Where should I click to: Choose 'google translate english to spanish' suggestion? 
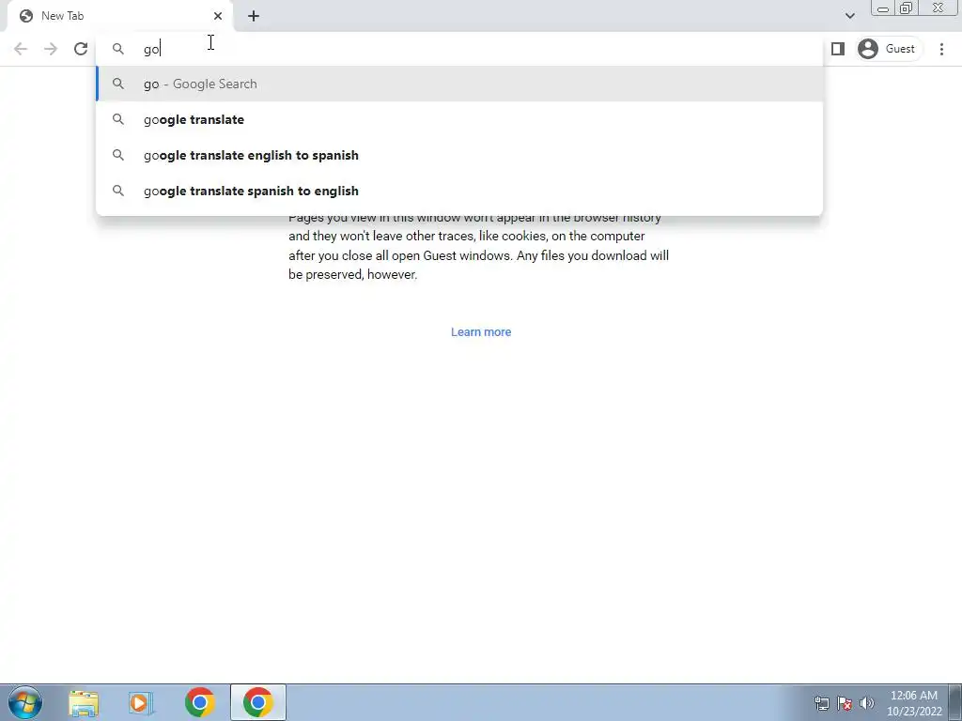pyautogui.click(x=458, y=155)
